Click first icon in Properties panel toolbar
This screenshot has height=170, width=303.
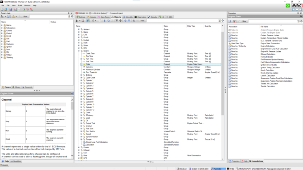pos(230,21)
